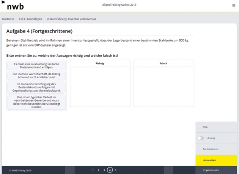This screenshot has height=174, width=239.
Task: Select the 'typischer Verlust' statement card
Action: (x=36, y=102)
